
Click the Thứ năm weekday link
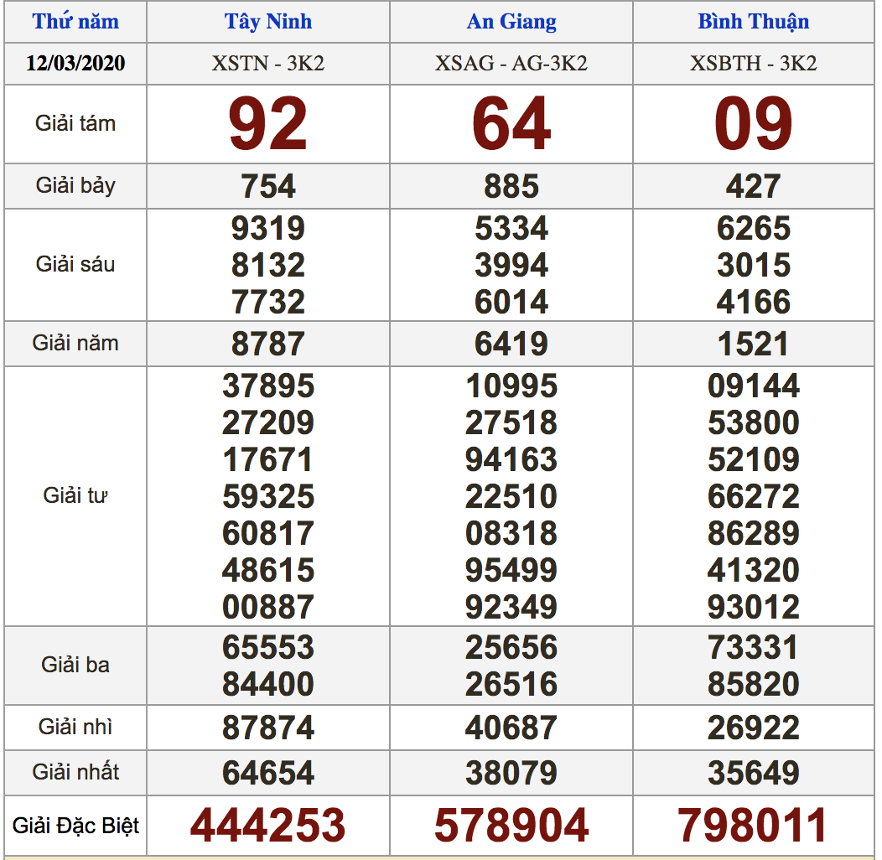(x=75, y=22)
